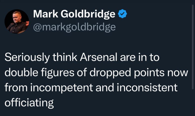Image resolution: width=195 pixels, height=116 pixels.
Task: Click the word "officiating" in the tweet
Action: 29,102
